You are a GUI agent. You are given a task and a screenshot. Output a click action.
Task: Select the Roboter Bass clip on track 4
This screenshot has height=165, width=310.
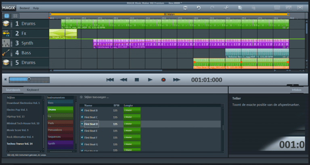257,53
